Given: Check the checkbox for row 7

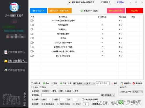Looking at the screenshot, I should tap(32, 47).
